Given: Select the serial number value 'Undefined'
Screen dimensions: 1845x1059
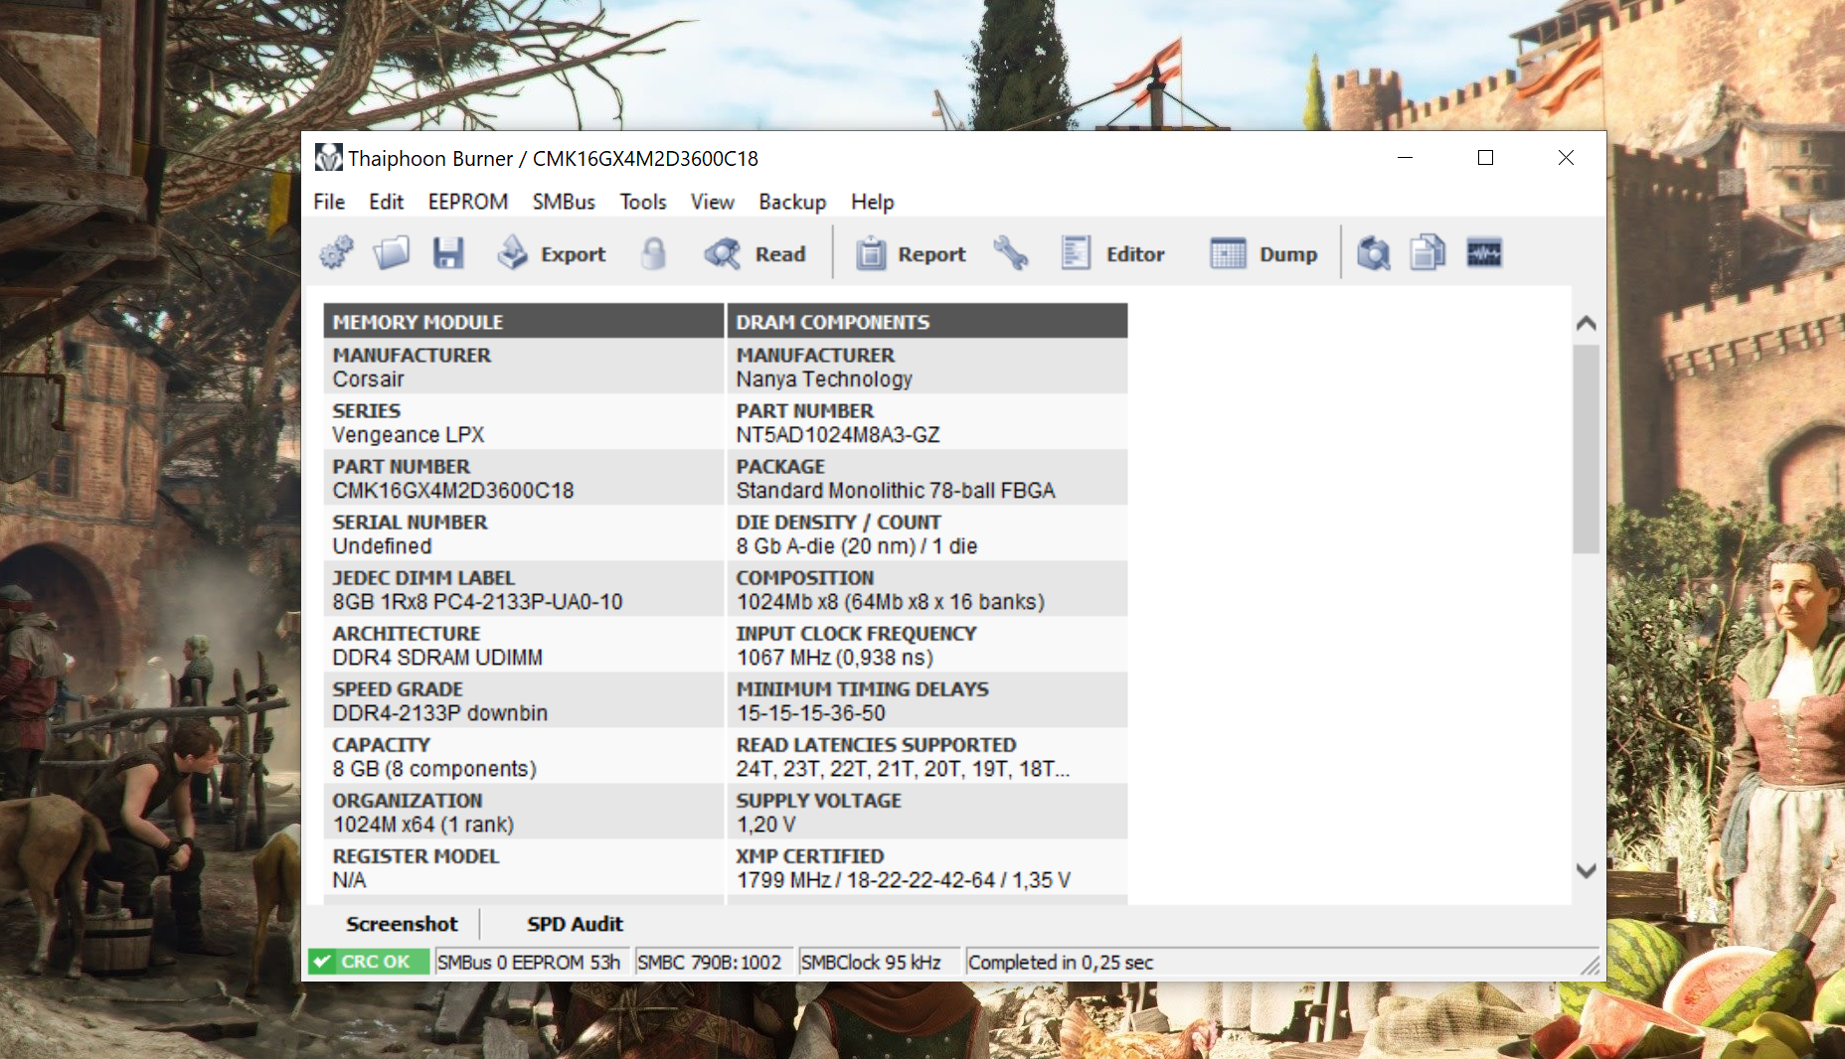Looking at the screenshot, I should pos(382,546).
